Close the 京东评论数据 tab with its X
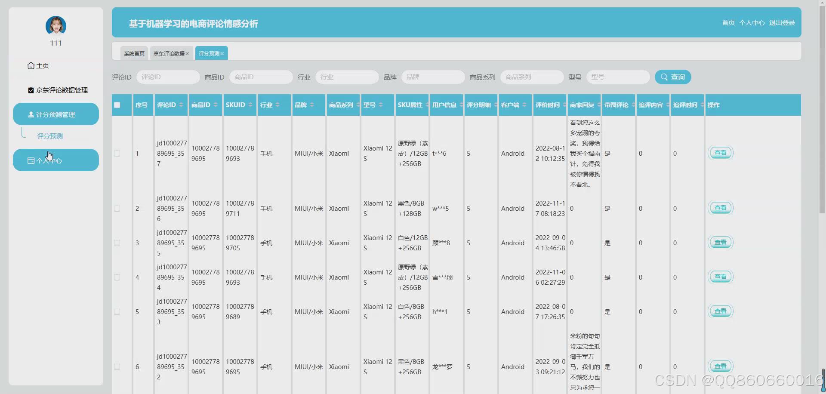The image size is (826, 394). click(187, 54)
